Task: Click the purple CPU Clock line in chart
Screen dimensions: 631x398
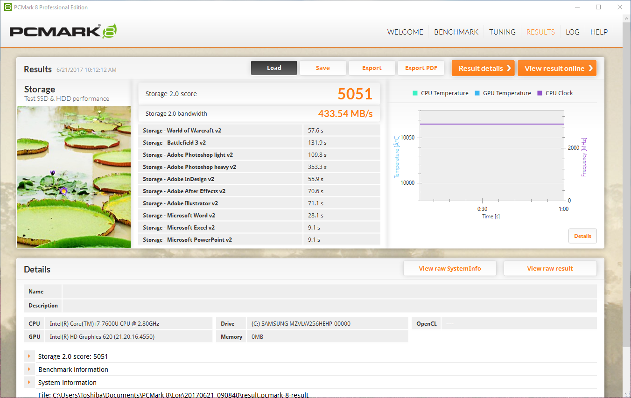Action: pos(491,124)
